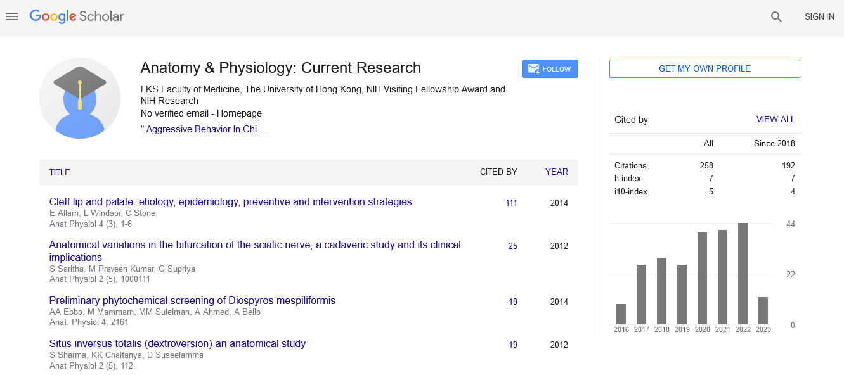Sort by Title column header
This screenshot has width=844, height=375.
[60, 172]
